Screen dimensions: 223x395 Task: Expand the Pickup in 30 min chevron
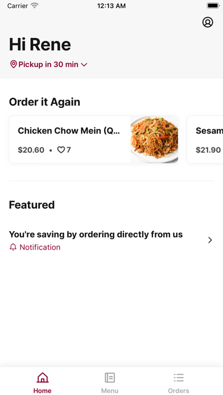(84, 65)
